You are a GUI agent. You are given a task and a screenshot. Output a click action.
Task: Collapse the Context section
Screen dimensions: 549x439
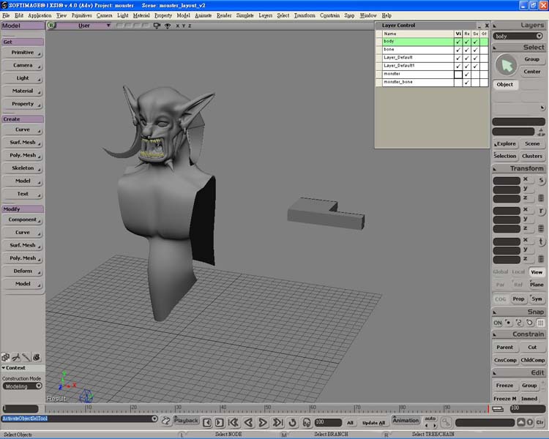(x=4, y=368)
